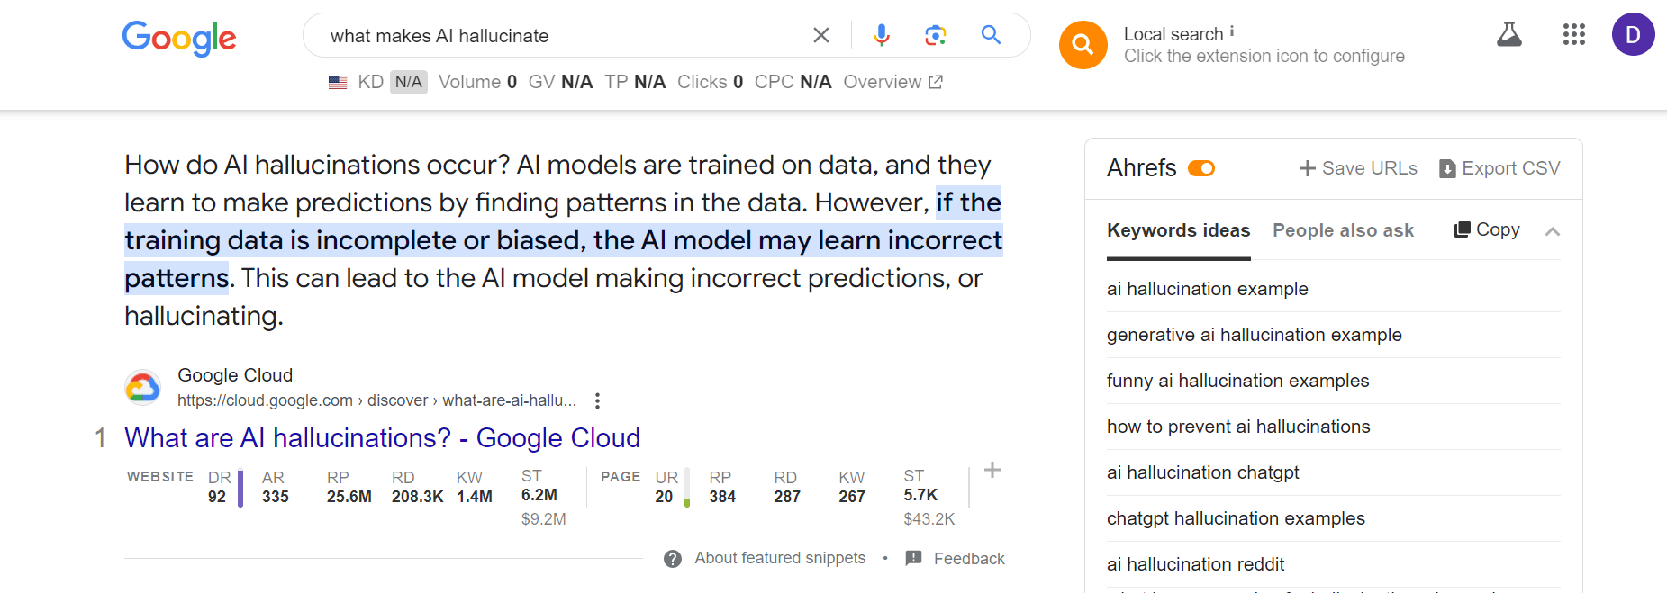The width and height of the screenshot is (1667, 593).
Task: Start voice search with the microphone
Action: click(x=882, y=35)
